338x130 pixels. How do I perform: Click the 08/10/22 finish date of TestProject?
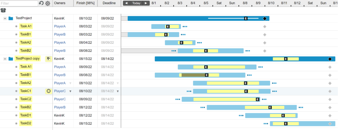point(85,18)
